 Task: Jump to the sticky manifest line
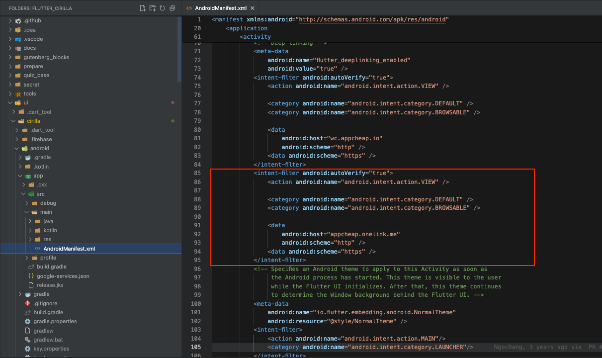click(x=330, y=19)
